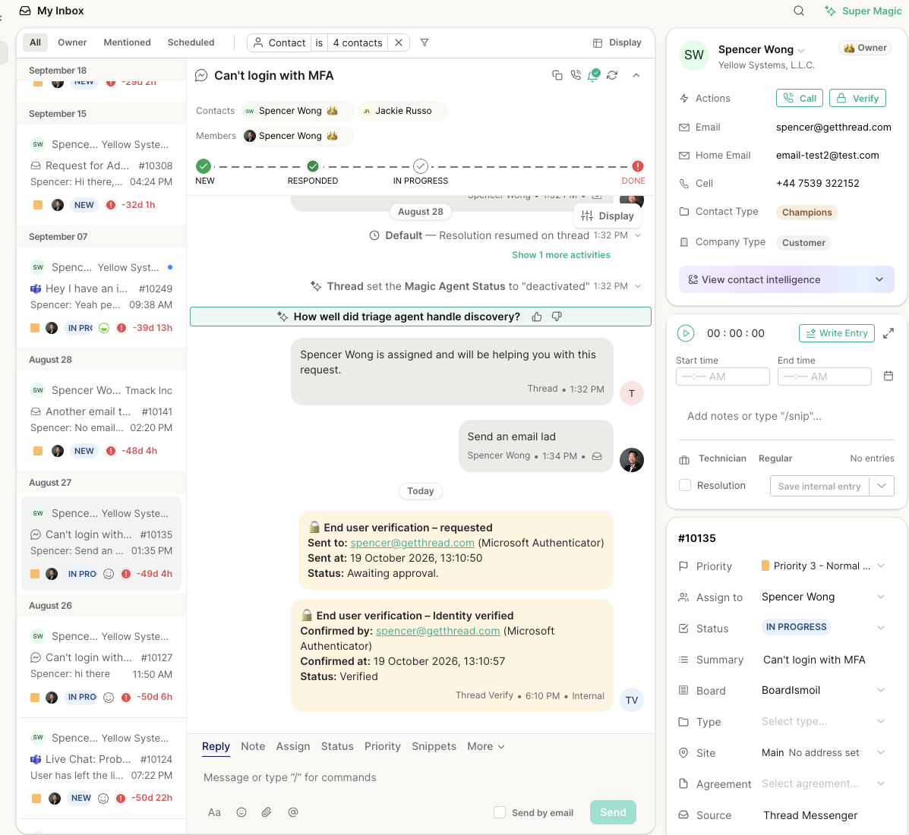Switch to the Mentioned inbox tab

pos(127,43)
